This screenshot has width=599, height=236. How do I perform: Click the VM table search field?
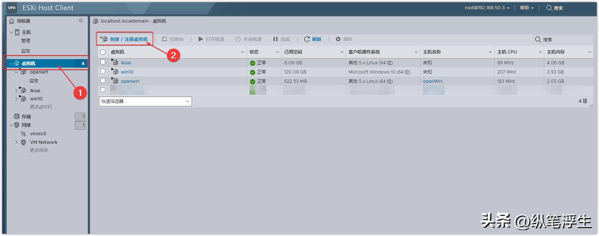click(563, 39)
